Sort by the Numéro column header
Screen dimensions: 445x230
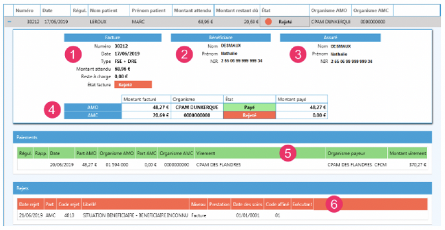[25, 10]
